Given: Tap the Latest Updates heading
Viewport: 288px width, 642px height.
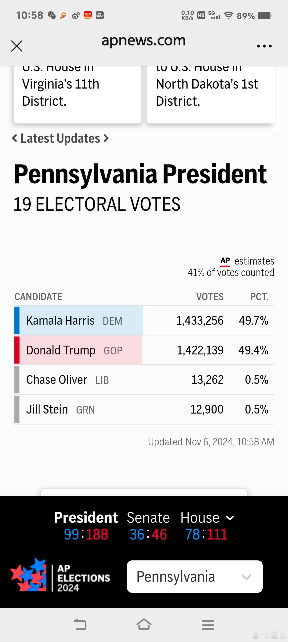Looking at the screenshot, I should click(x=60, y=138).
